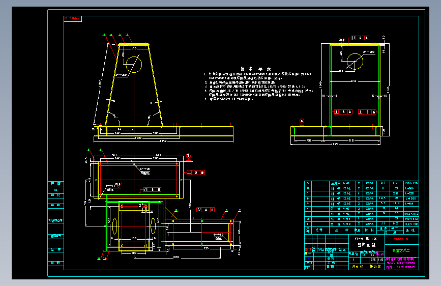Select the right yellow elliptical slot in plan view
Screen dimensions: 441x286
153,226
